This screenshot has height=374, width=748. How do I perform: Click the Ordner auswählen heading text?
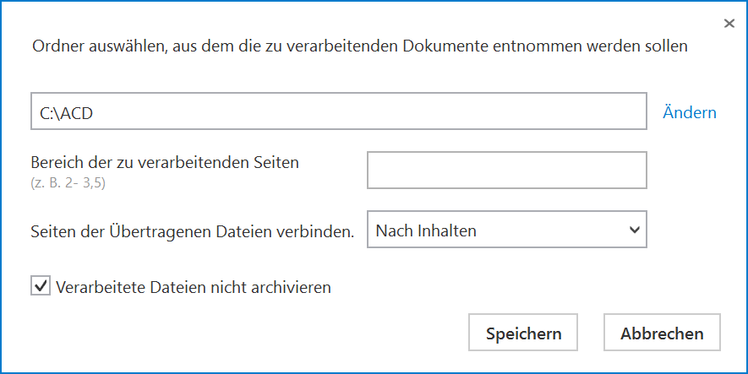[360, 46]
